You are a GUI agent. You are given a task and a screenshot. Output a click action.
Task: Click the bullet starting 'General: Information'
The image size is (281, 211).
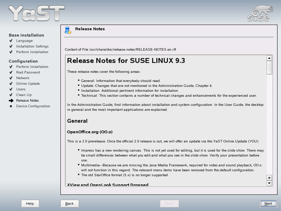point(121,81)
